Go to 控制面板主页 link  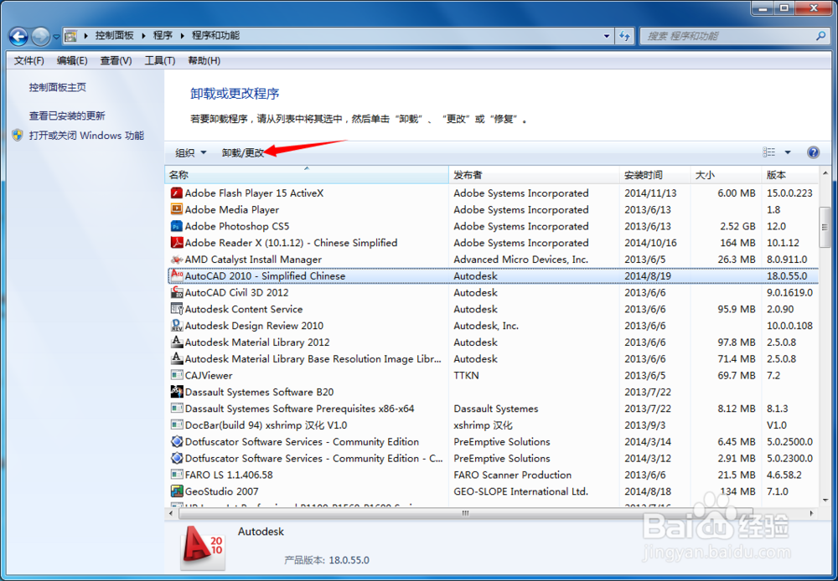tap(57, 88)
